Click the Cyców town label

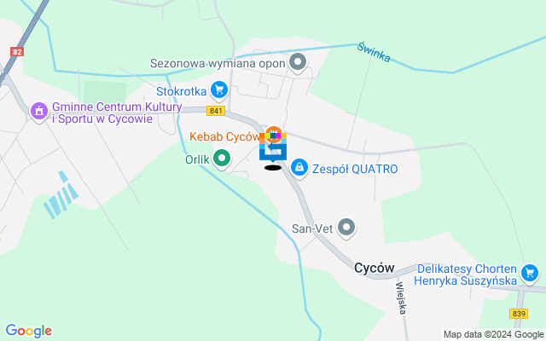(x=375, y=268)
